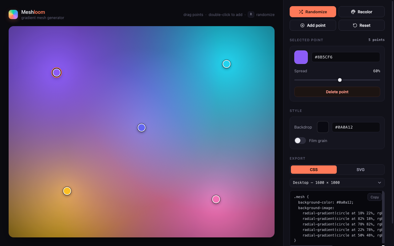Switch to the CSS export tab
The width and height of the screenshot is (394, 246).
(x=314, y=169)
